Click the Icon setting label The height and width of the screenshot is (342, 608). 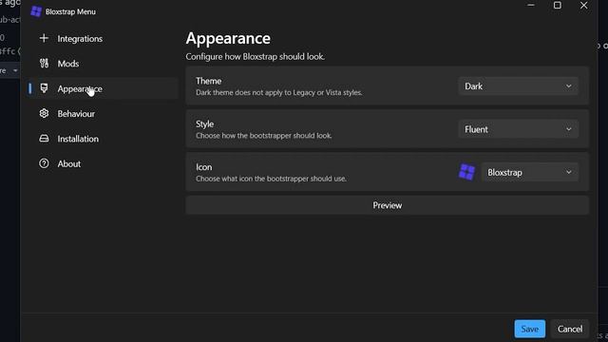(204, 167)
